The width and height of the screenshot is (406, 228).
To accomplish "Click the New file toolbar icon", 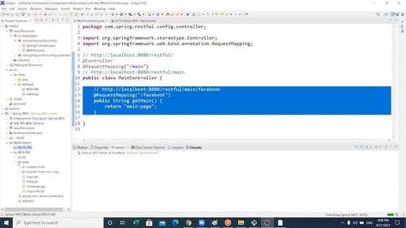I will (x=4, y=15).
